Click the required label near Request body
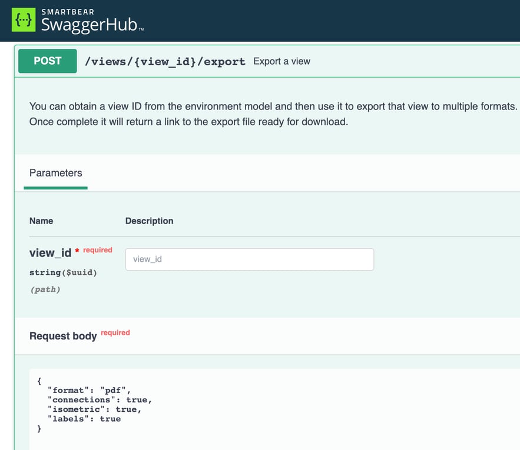Screen dimensions: 520x450 pyautogui.click(x=115, y=332)
